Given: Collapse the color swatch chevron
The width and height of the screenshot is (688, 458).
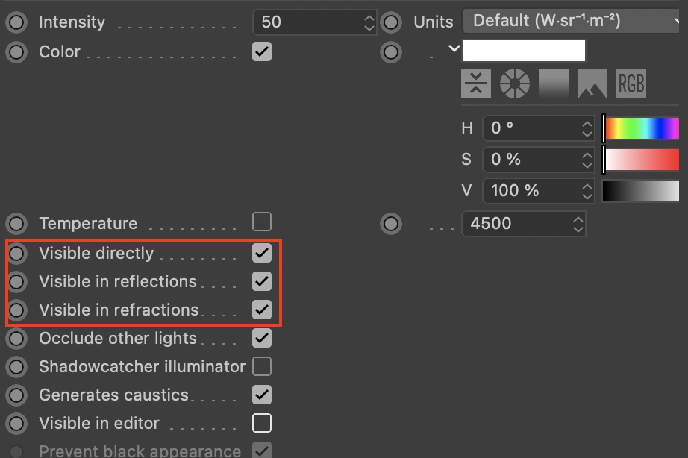Looking at the screenshot, I should point(454,49).
